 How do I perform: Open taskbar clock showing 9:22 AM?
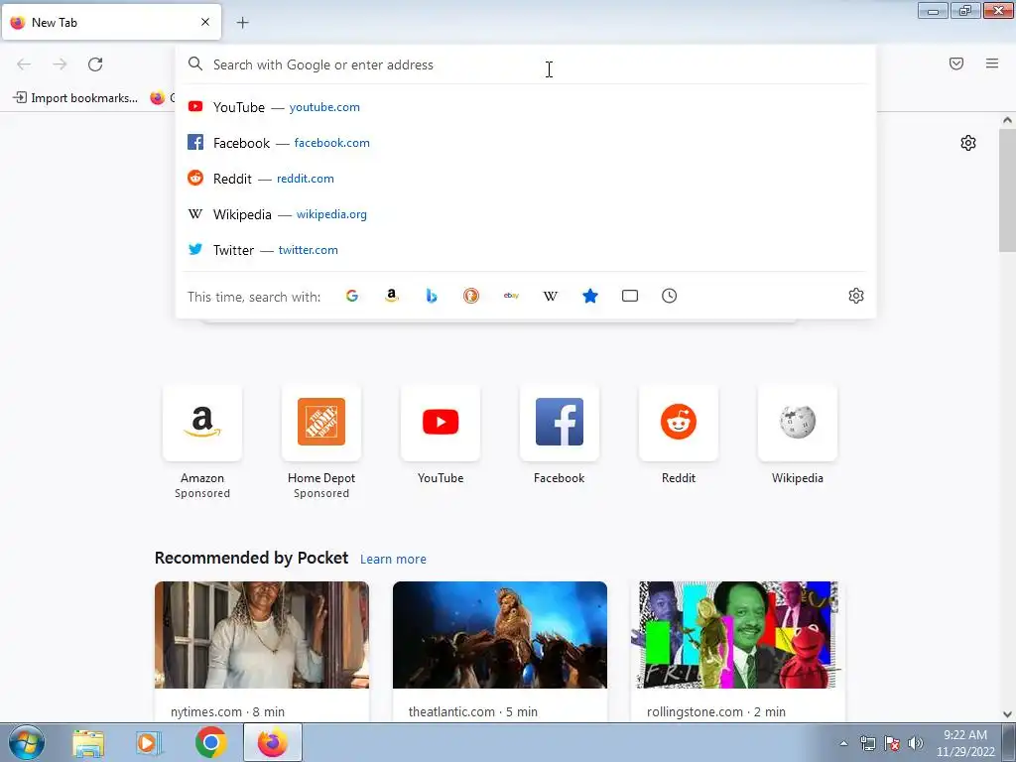(965, 743)
